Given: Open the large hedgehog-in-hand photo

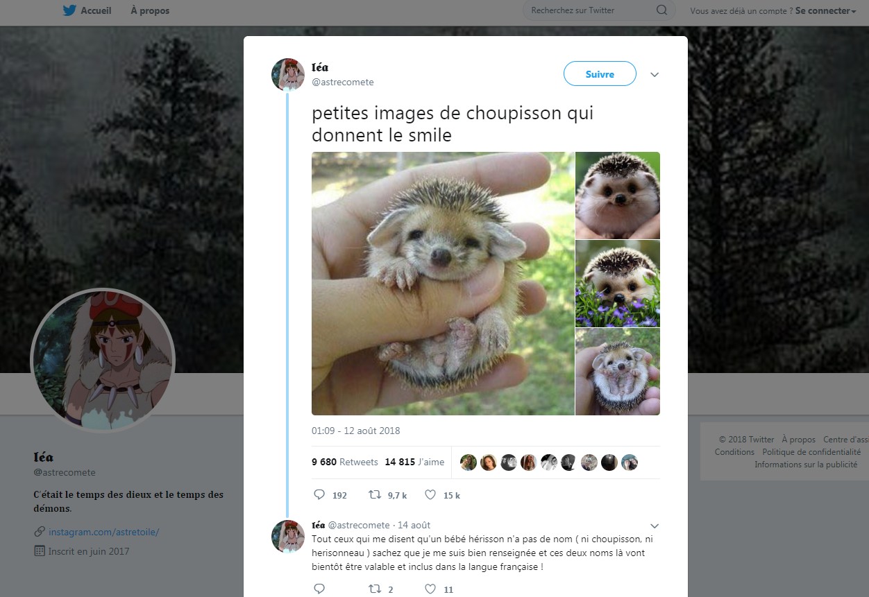Looking at the screenshot, I should click(x=443, y=283).
